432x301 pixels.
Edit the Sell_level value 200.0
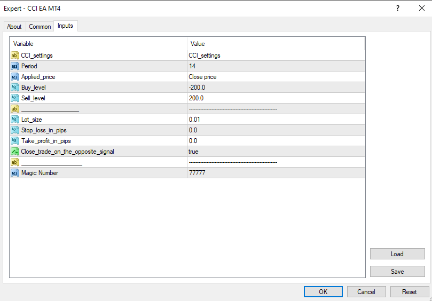pyautogui.click(x=276, y=98)
